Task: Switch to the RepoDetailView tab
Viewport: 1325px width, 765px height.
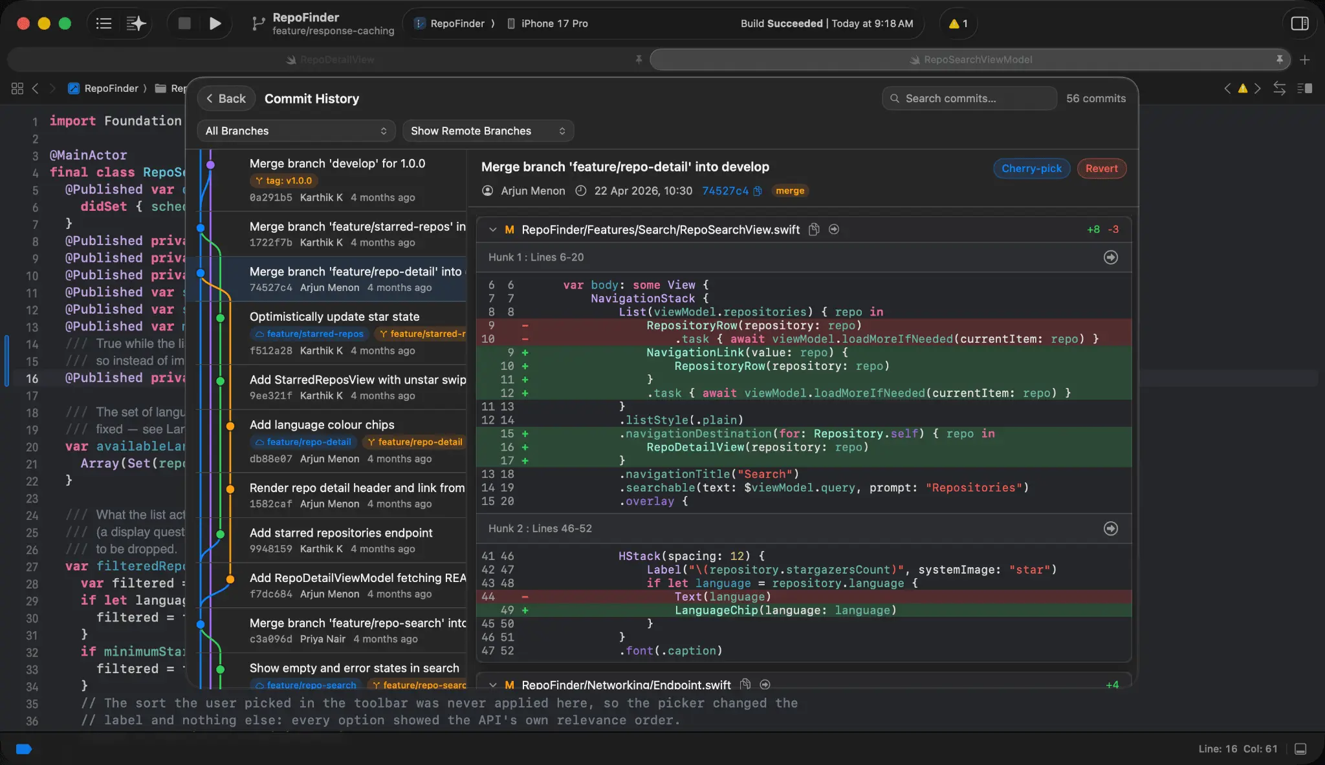Action: (x=330, y=59)
